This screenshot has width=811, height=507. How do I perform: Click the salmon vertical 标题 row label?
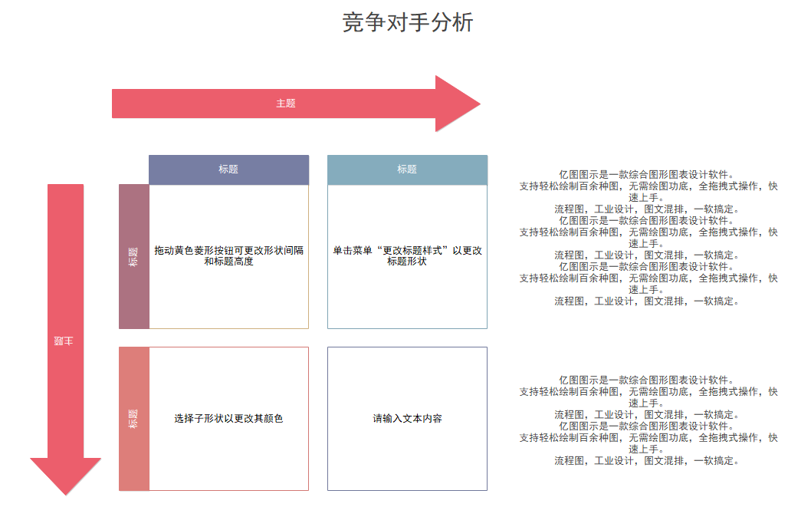coord(134,419)
